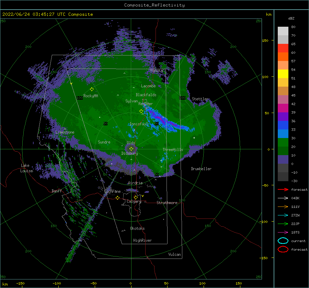Click the Sylvan label on map
Image resolution: width=309 pixels, height=288 pixels.
click(x=131, y=101)
